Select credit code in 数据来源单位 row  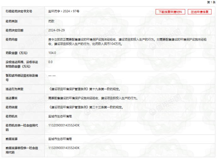tap(64, 148)
